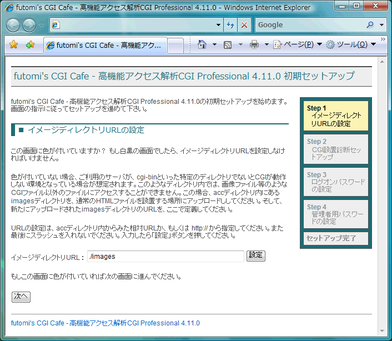The width and height of the screenshot is (392, 341).
Task: Maximize the Internet Explorer window
Action: click(356, 6)
